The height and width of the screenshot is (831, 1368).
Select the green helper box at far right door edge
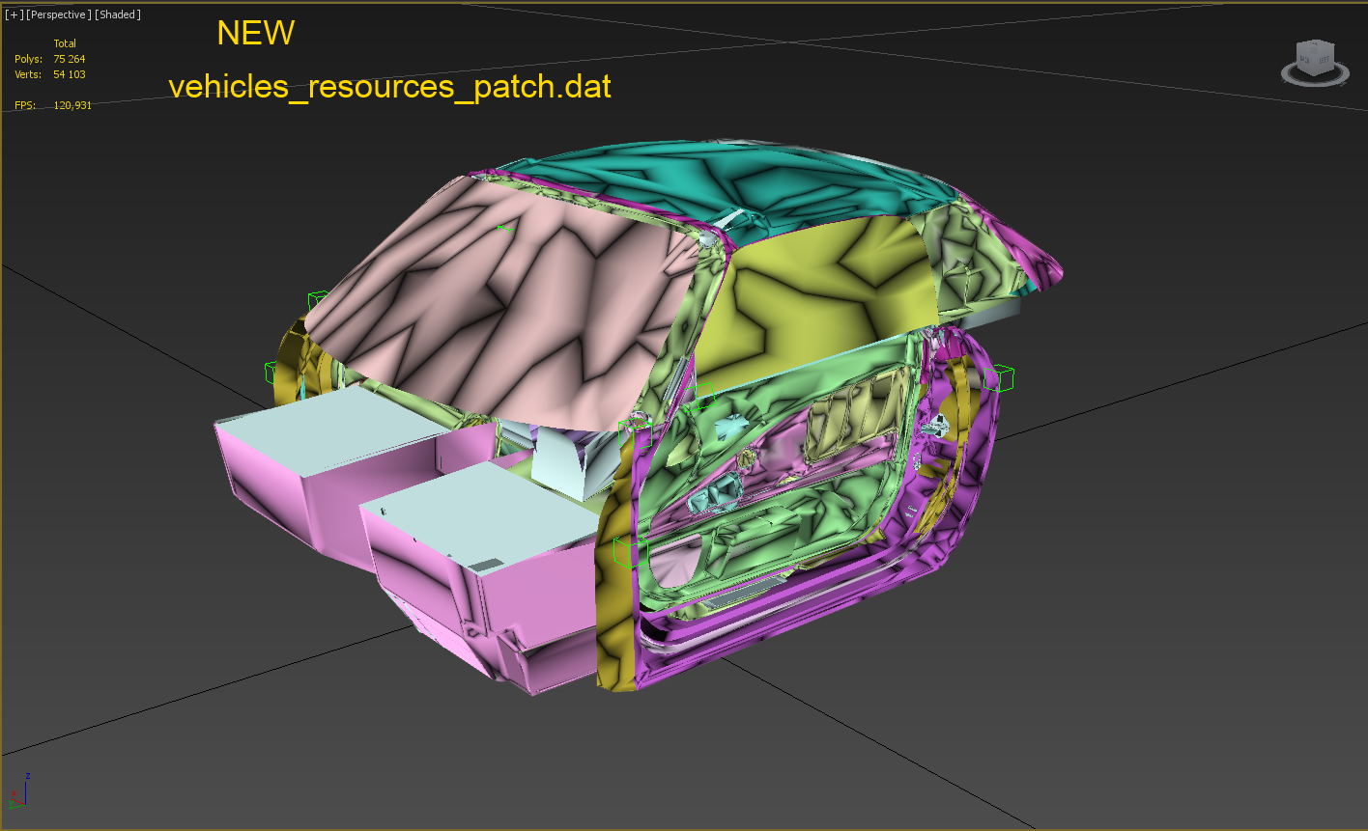tap(999, 378)
